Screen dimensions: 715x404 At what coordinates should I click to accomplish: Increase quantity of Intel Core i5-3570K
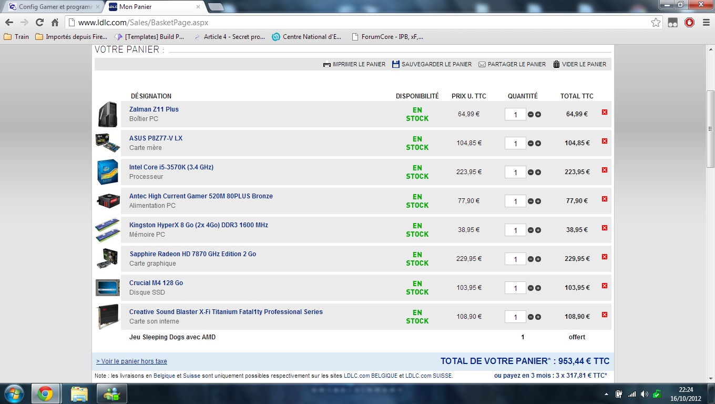tap(538, 173)
